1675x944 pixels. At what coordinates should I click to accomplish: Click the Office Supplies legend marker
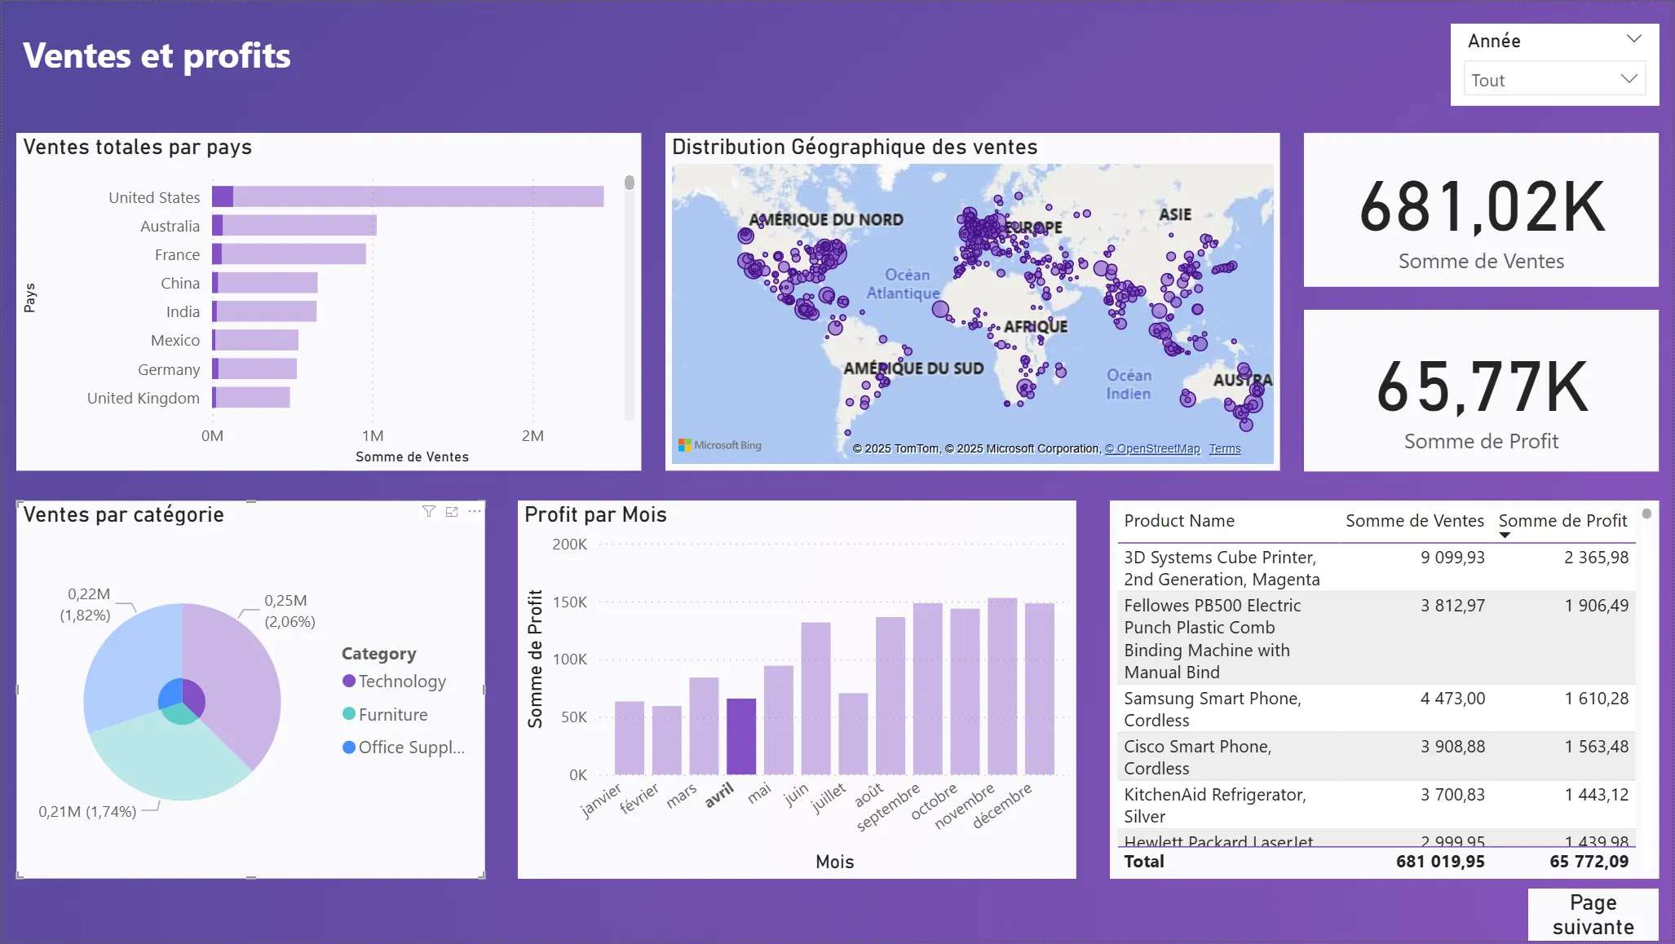[349, 747]
